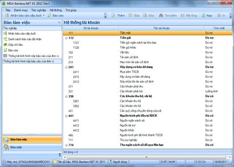Open the Trợ giúp menu

71,10
